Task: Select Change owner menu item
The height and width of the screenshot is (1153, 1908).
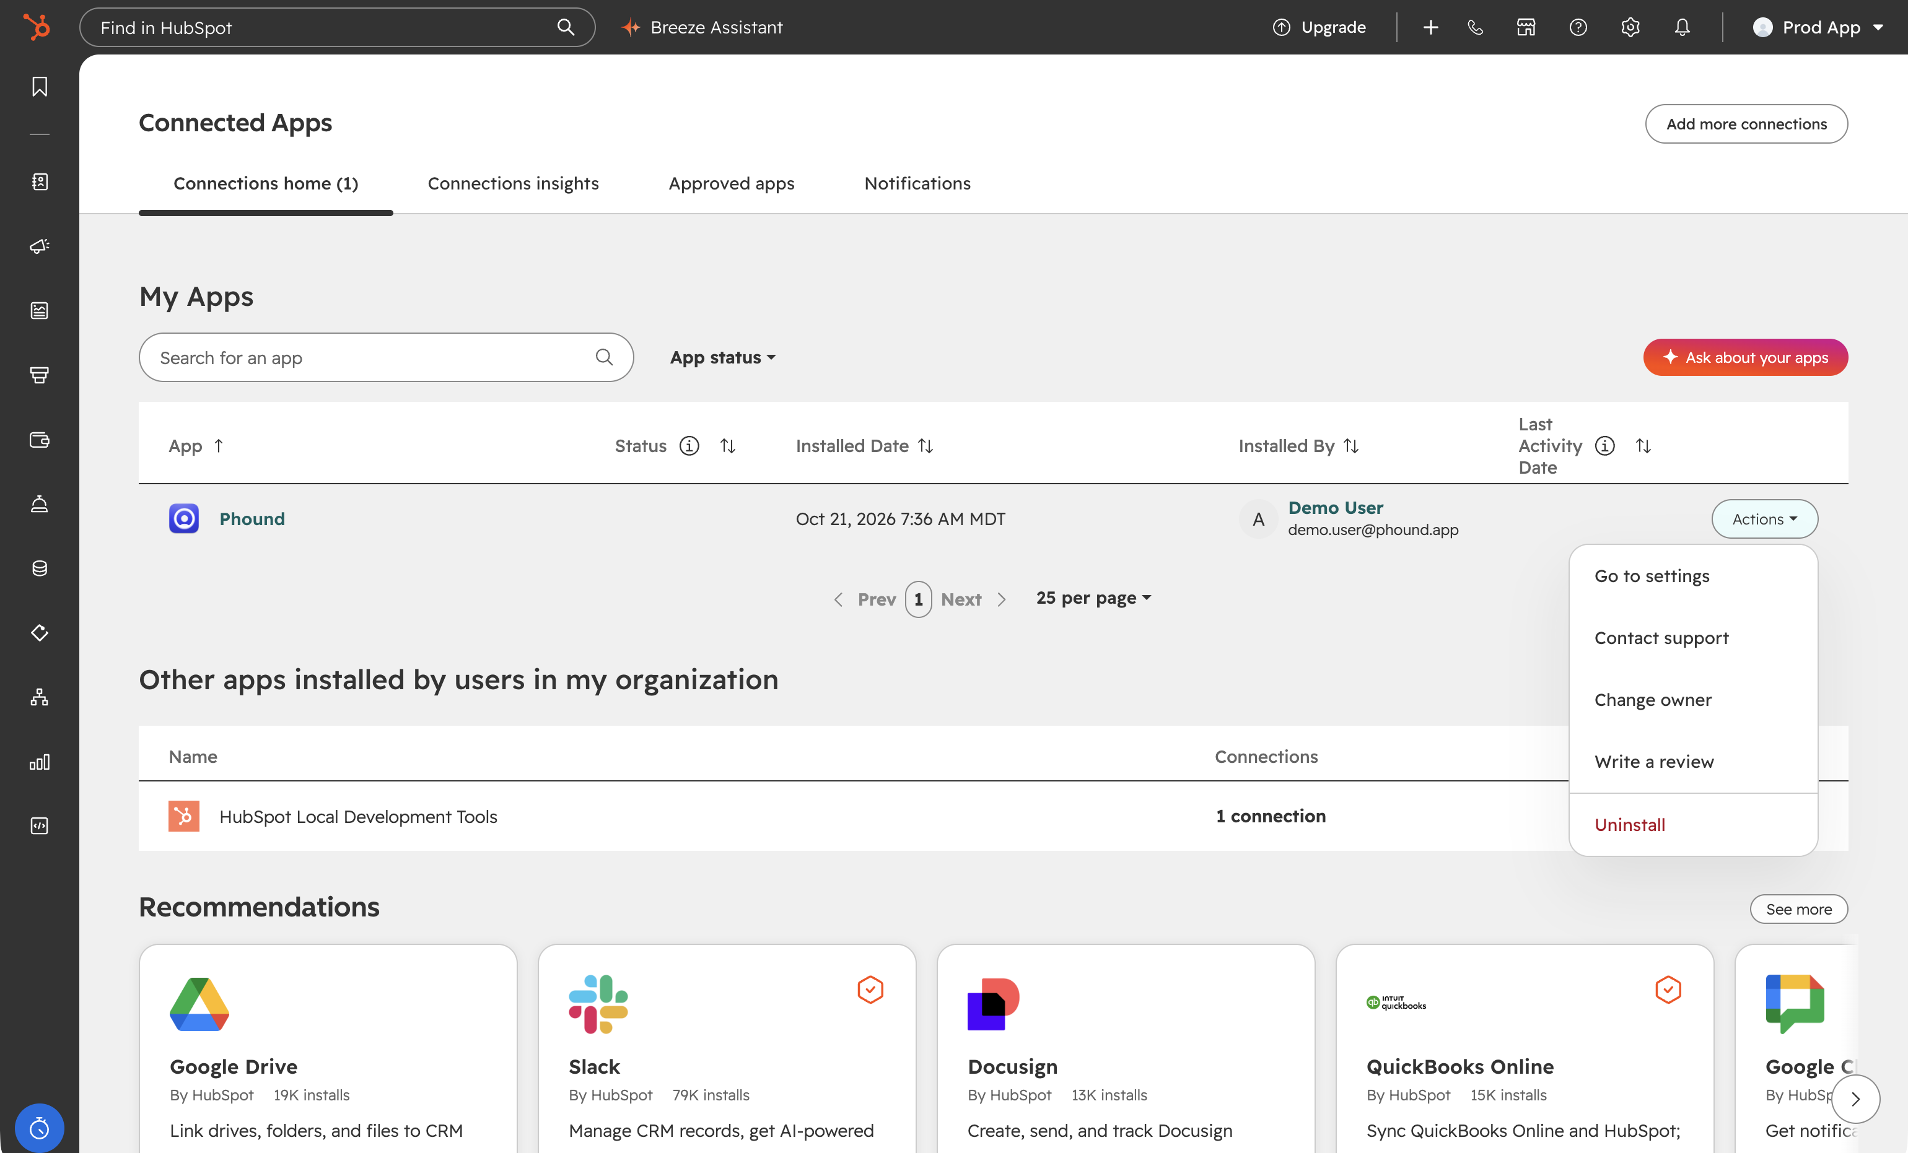Action: coord(1692,700)
